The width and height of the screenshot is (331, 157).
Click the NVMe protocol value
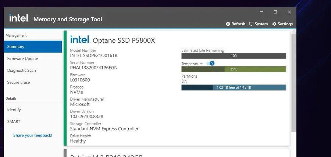click(x=76, y=92)
